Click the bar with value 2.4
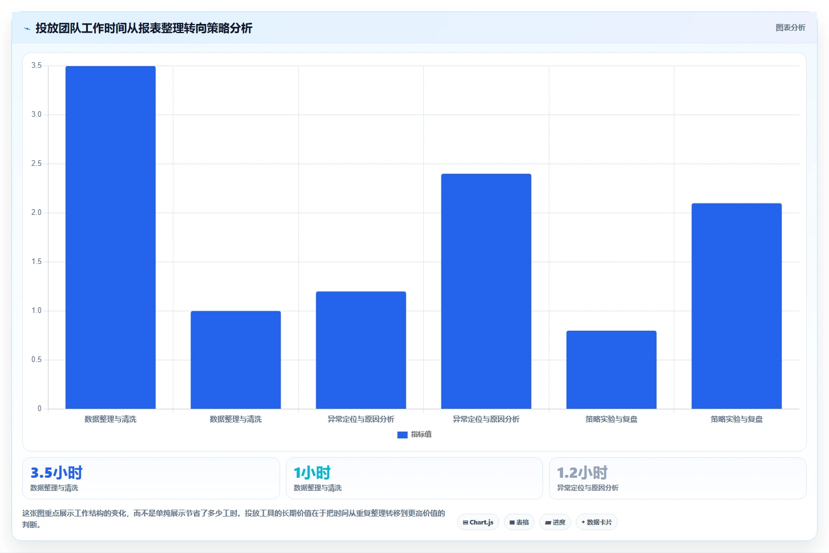Viewport: 829px width, 553px height. coord(486,291)
